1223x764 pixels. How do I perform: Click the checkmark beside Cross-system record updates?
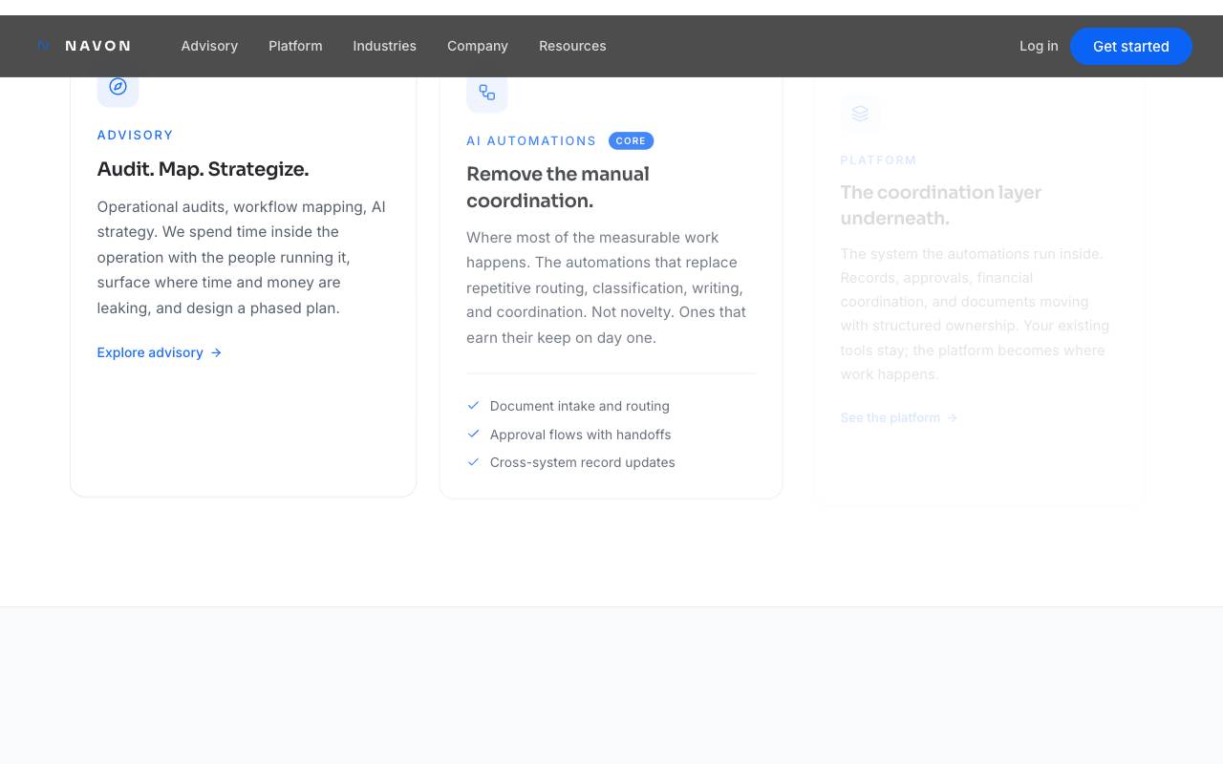[x=473, y=462]
